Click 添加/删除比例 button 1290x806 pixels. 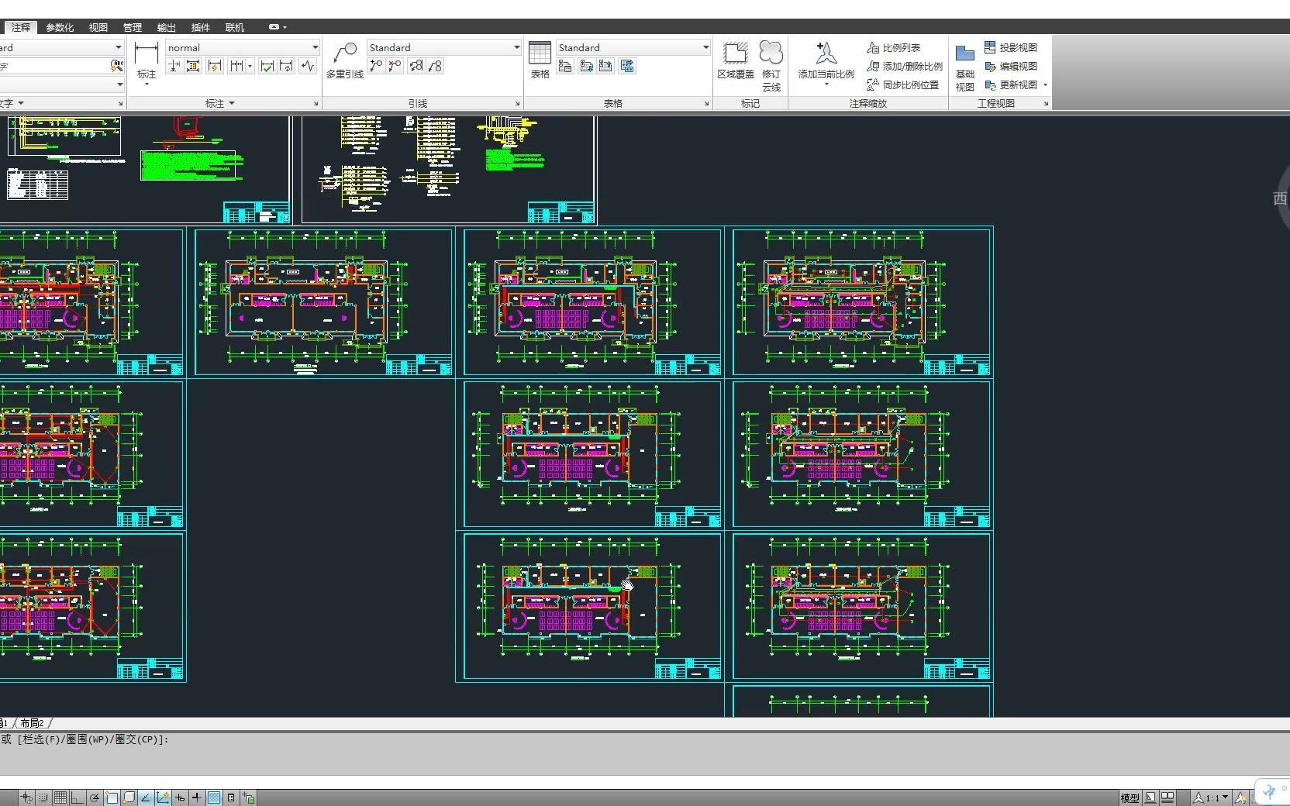[x=905, y=66]
